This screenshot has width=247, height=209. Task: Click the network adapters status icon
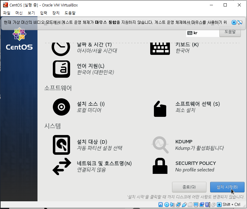click(x=178, y=205)
